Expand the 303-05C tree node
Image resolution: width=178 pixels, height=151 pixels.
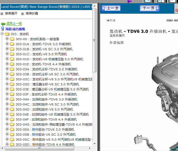(x=7, y=139)
